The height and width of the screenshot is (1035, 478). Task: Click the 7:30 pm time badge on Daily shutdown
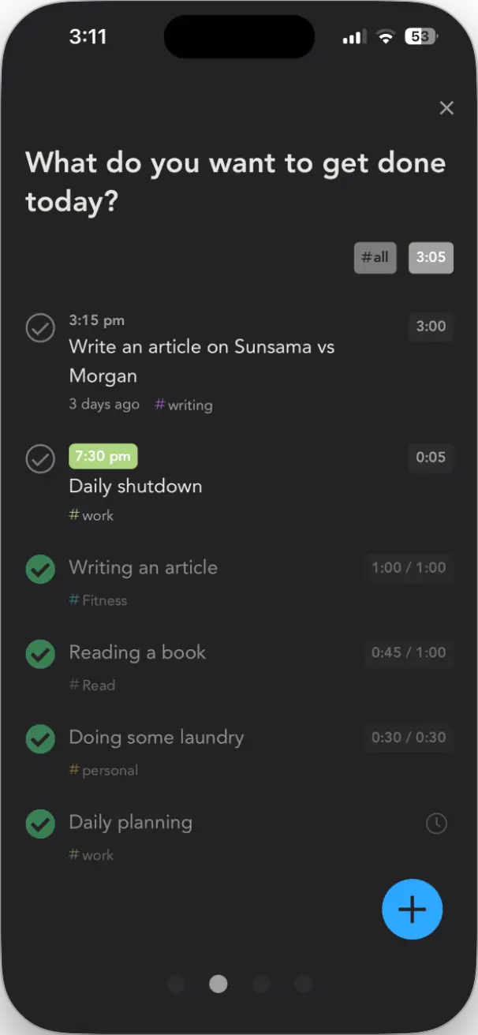[x=103, y=456]
